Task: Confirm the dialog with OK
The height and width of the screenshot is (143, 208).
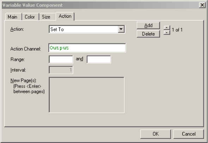Action: 155,134
